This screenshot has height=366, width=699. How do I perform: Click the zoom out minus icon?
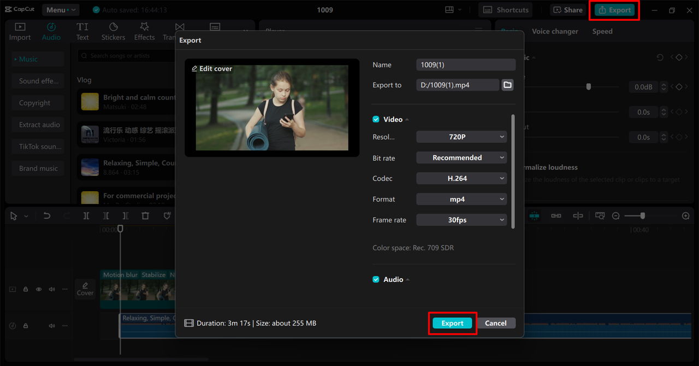(616, 216)
